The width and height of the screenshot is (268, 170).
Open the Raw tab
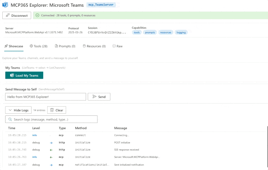118,46
